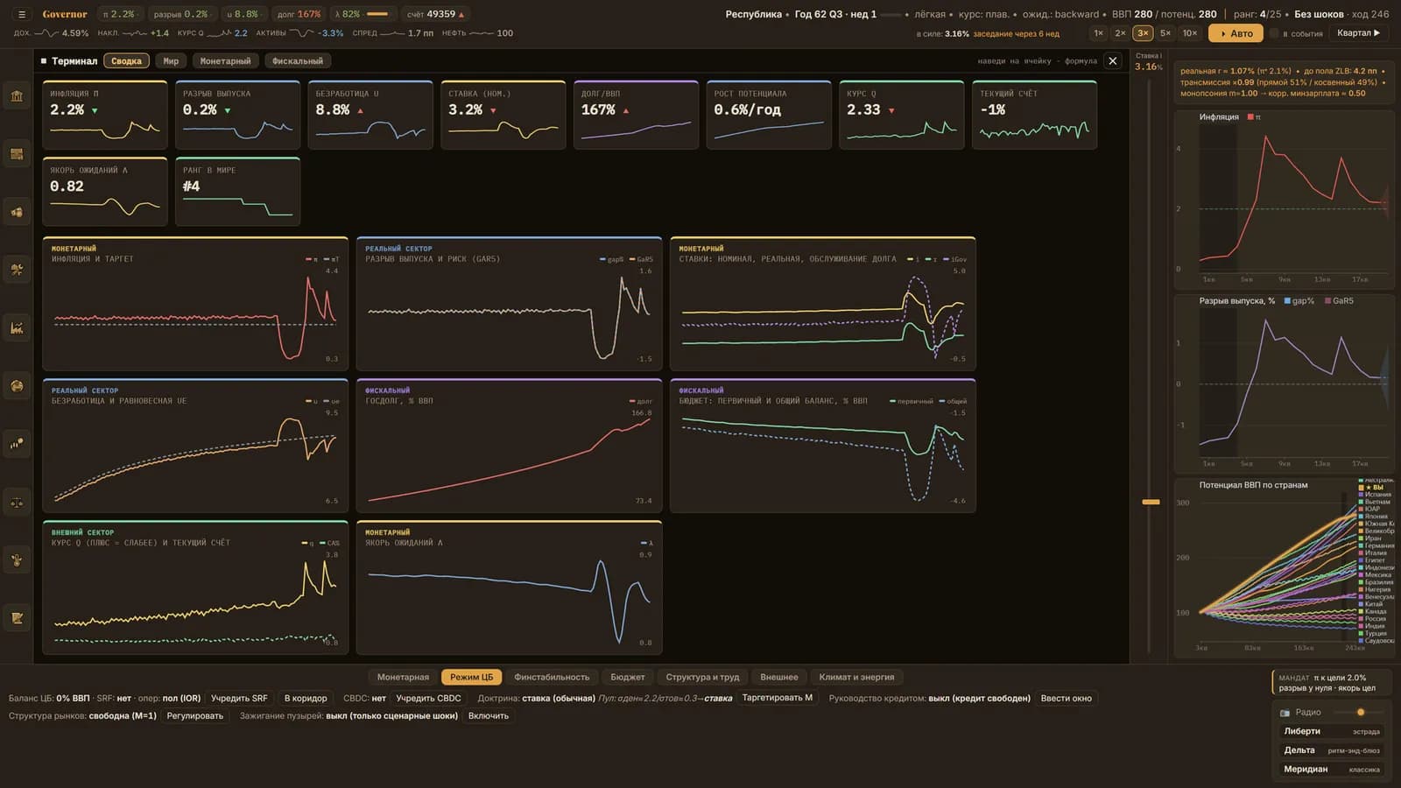Click the МАНДАТ info box
The width and height of the screenshot is (1401, 788).
1331,683
